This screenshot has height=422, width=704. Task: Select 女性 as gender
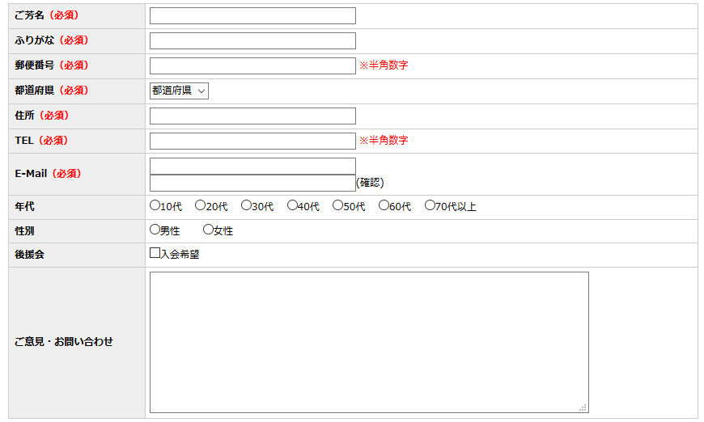coord(208,230)
